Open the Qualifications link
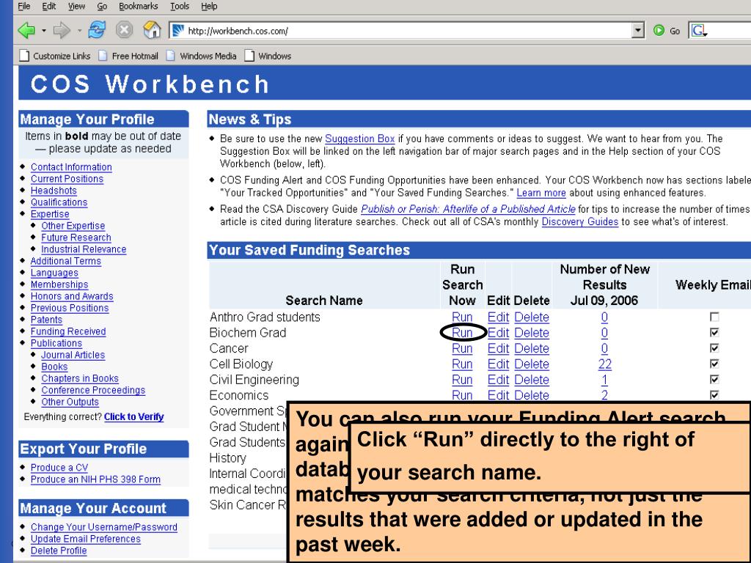751x563 pixels. click(x=59, y=202)
